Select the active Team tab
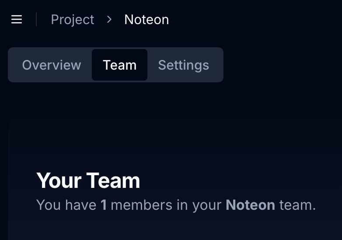 tap(119, 65)
